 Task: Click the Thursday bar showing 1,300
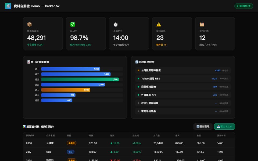pos(73,85)
